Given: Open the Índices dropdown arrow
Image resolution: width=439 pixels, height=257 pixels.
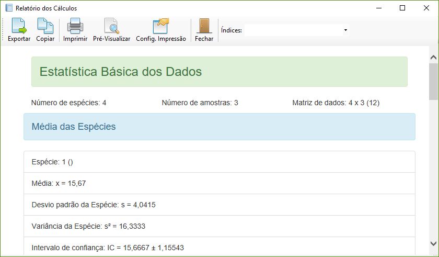Looking at the screenshot, I should (345, 30).
